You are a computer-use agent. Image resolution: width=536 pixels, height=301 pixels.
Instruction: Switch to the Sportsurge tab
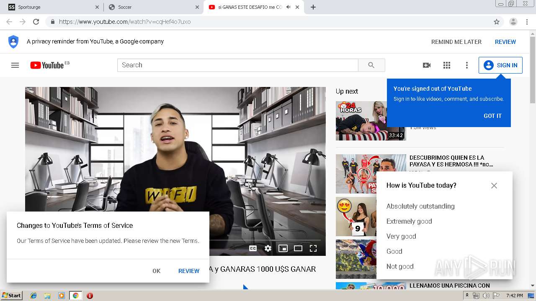(53, 7)
